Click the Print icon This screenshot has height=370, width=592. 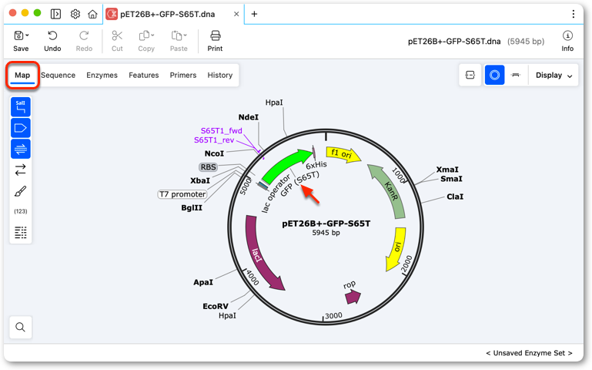point(216,36)
